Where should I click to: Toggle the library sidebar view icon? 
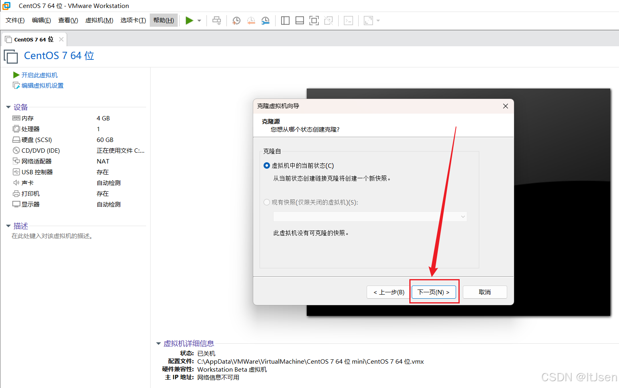285,20
